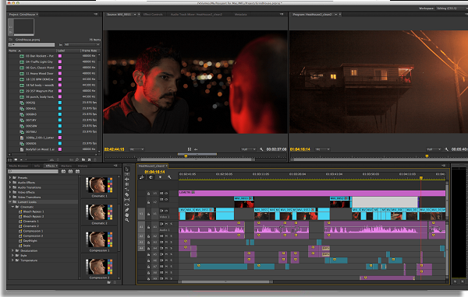The height and width of the screenshot is (297, 468).
Task: Select the Pen tool
Action: pos(127,210)
